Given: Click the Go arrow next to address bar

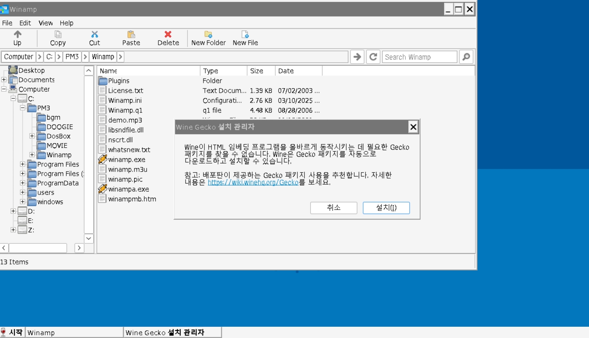Looking at the screenshot, I should point(357,57).
